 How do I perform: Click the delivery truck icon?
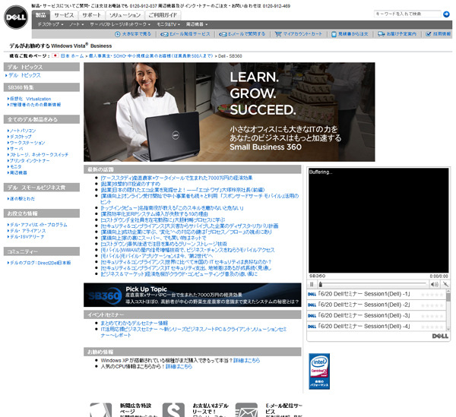382,34
